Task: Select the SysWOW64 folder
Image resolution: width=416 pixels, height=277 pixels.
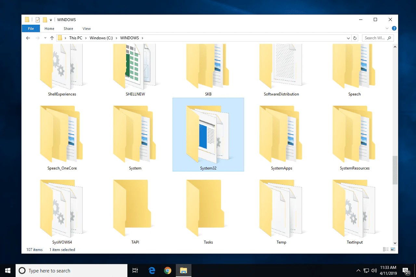Action: click(x=62, y=208)
